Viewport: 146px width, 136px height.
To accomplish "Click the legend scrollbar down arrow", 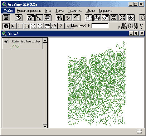I will 45,126.
